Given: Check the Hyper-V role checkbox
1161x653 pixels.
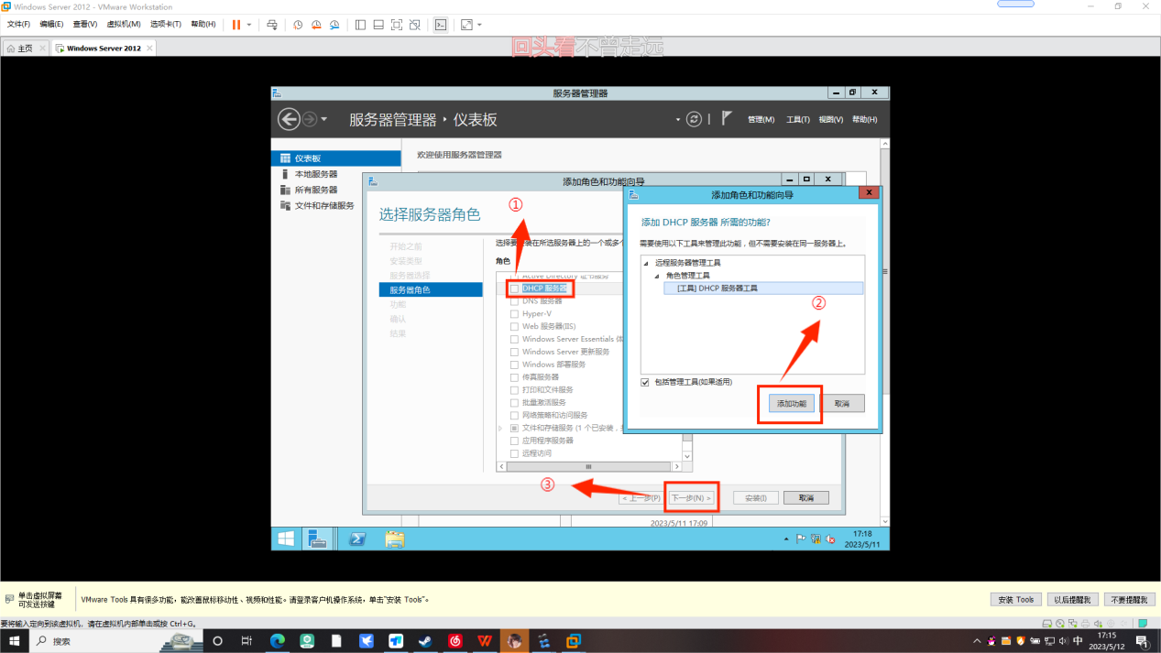Looking at the screenshot, I should (514, 314).
